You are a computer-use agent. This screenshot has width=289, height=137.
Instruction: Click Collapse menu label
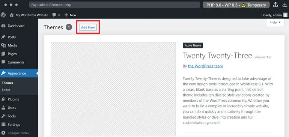[18, 133]
